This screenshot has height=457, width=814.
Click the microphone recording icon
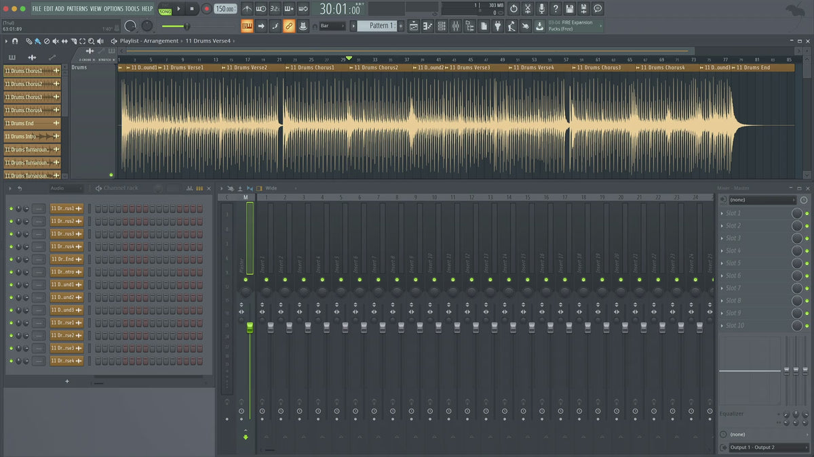click(541, 9)
